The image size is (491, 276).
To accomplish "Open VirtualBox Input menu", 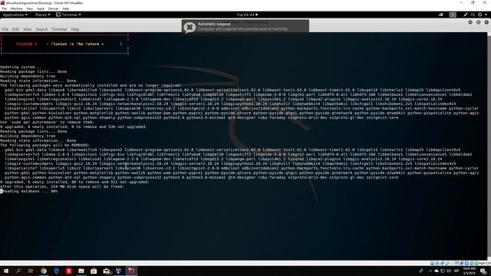I will pos(41,8).
